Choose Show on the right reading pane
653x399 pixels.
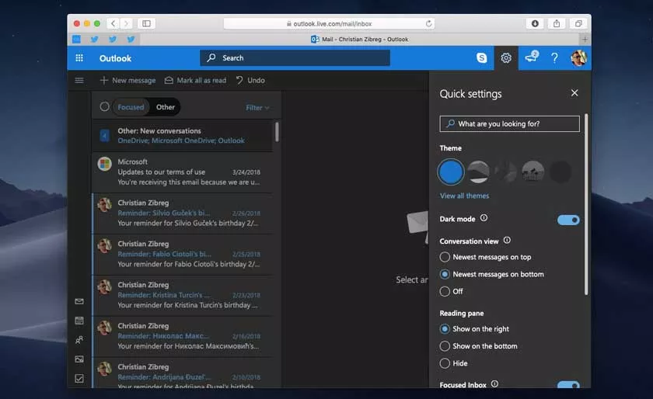(474, 329)
